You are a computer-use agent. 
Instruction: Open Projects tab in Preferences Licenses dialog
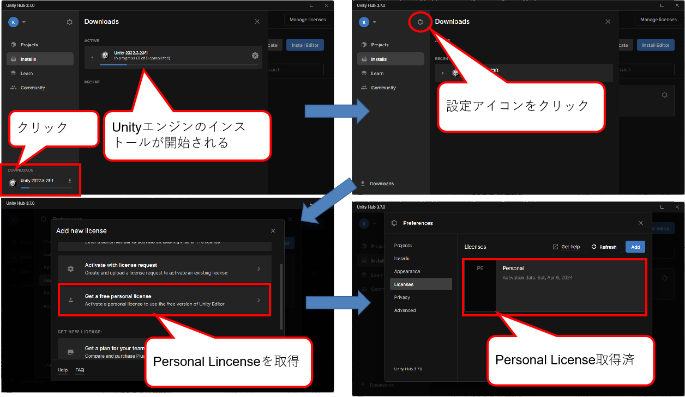[x=403, y=246]
